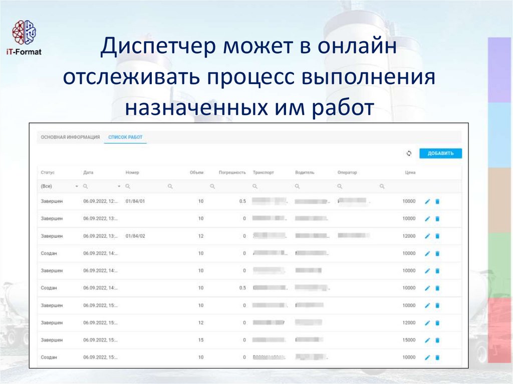Image resolution: width=513 pixels, height=384 pixels.
Task: Delete the row priced 15000
Action: (x=437, y=340)
